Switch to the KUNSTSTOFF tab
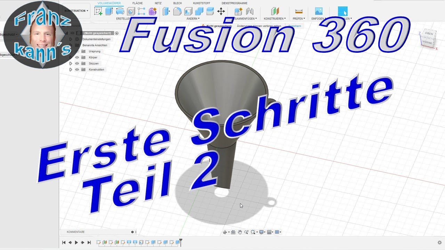Viewport: 445px width, 250px height. coord(202,3)
